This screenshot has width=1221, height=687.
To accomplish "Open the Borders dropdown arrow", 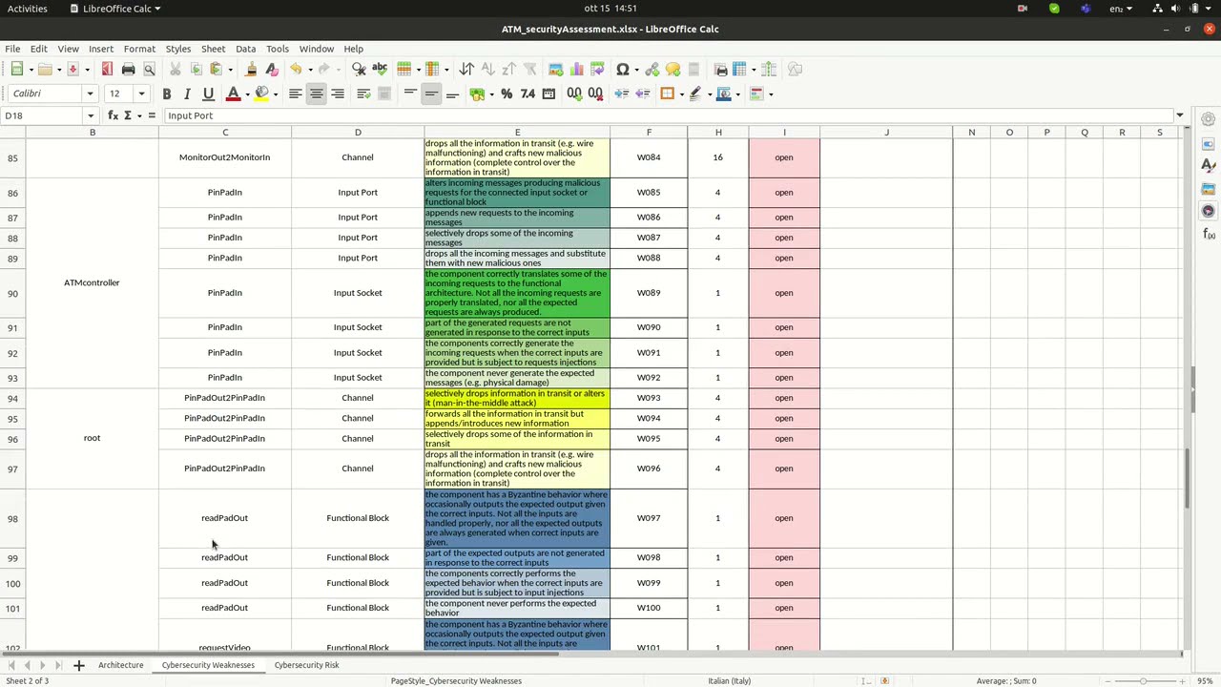I will [681, 94].
